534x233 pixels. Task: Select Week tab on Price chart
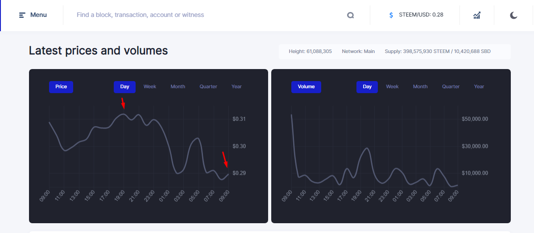pos(150,87)
